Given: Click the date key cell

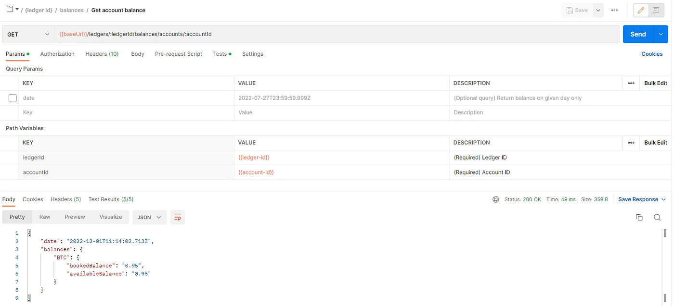Looking at the screenshot, I should click(127, 98).
